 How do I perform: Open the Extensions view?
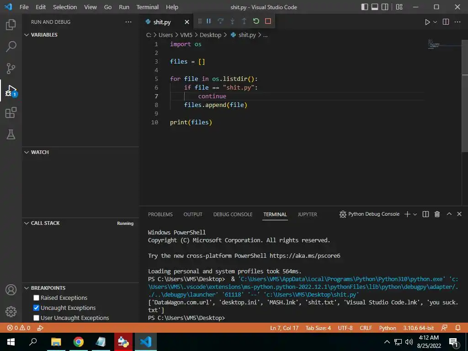coord(11,112)
